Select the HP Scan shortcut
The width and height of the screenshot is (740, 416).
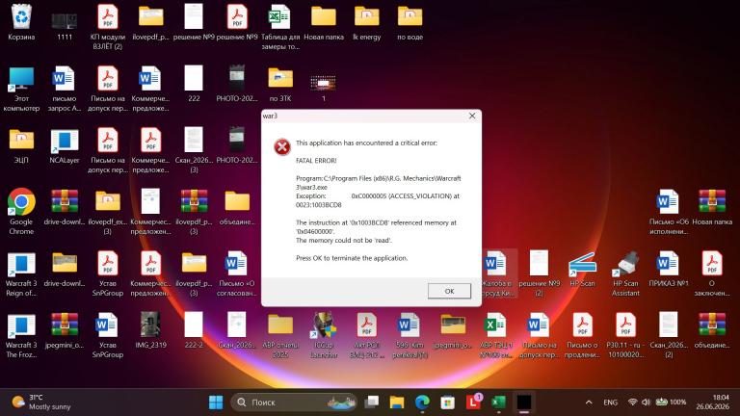pyautogui.click(x=582, y=269)
